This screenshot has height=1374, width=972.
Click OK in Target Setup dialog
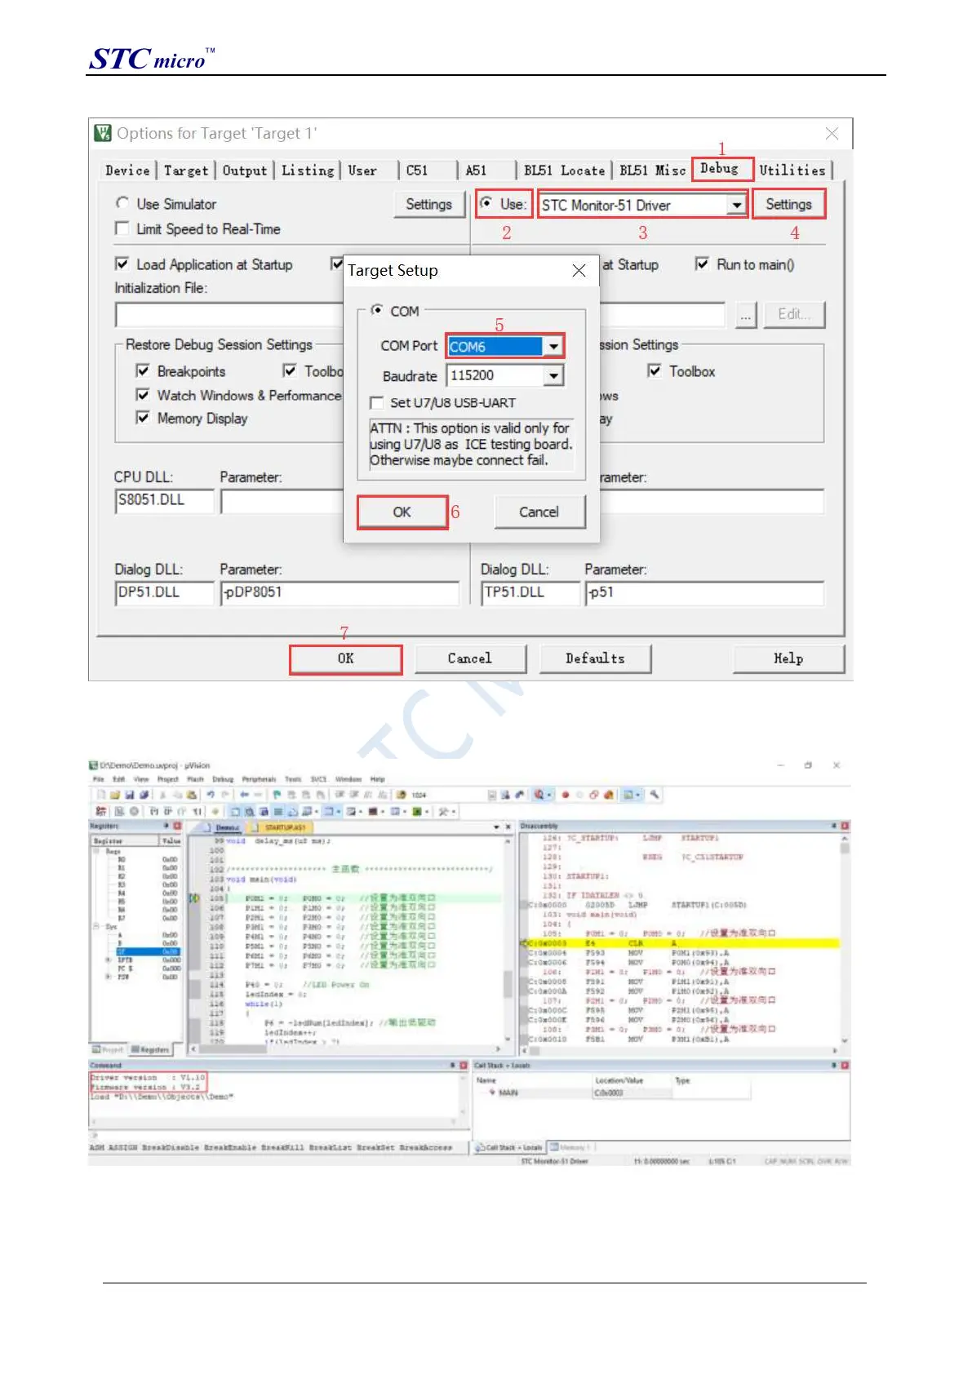pyautogui.click(x=402, y=512)
